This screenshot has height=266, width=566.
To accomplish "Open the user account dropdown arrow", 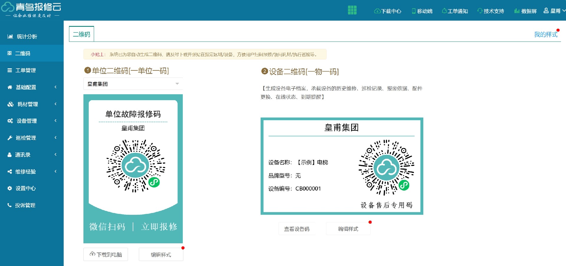I will (564, 10).
